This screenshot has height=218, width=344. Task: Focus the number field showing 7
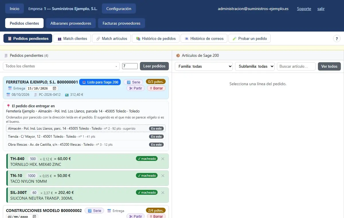(x=130, y=66)
